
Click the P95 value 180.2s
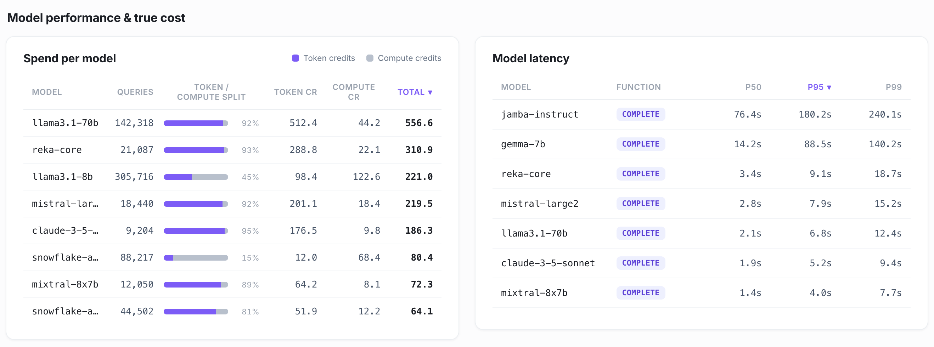(815, 114)
